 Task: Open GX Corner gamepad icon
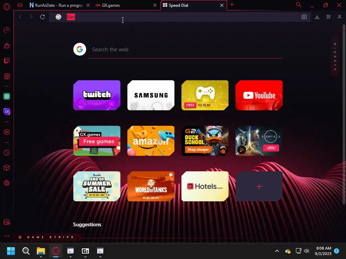click(x=20, y=5)
